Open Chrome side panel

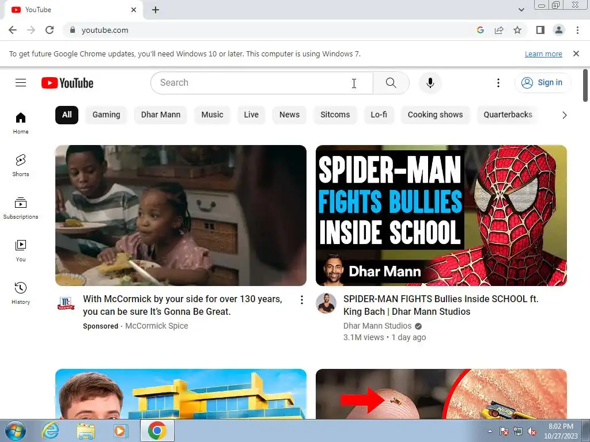[540, 30]
